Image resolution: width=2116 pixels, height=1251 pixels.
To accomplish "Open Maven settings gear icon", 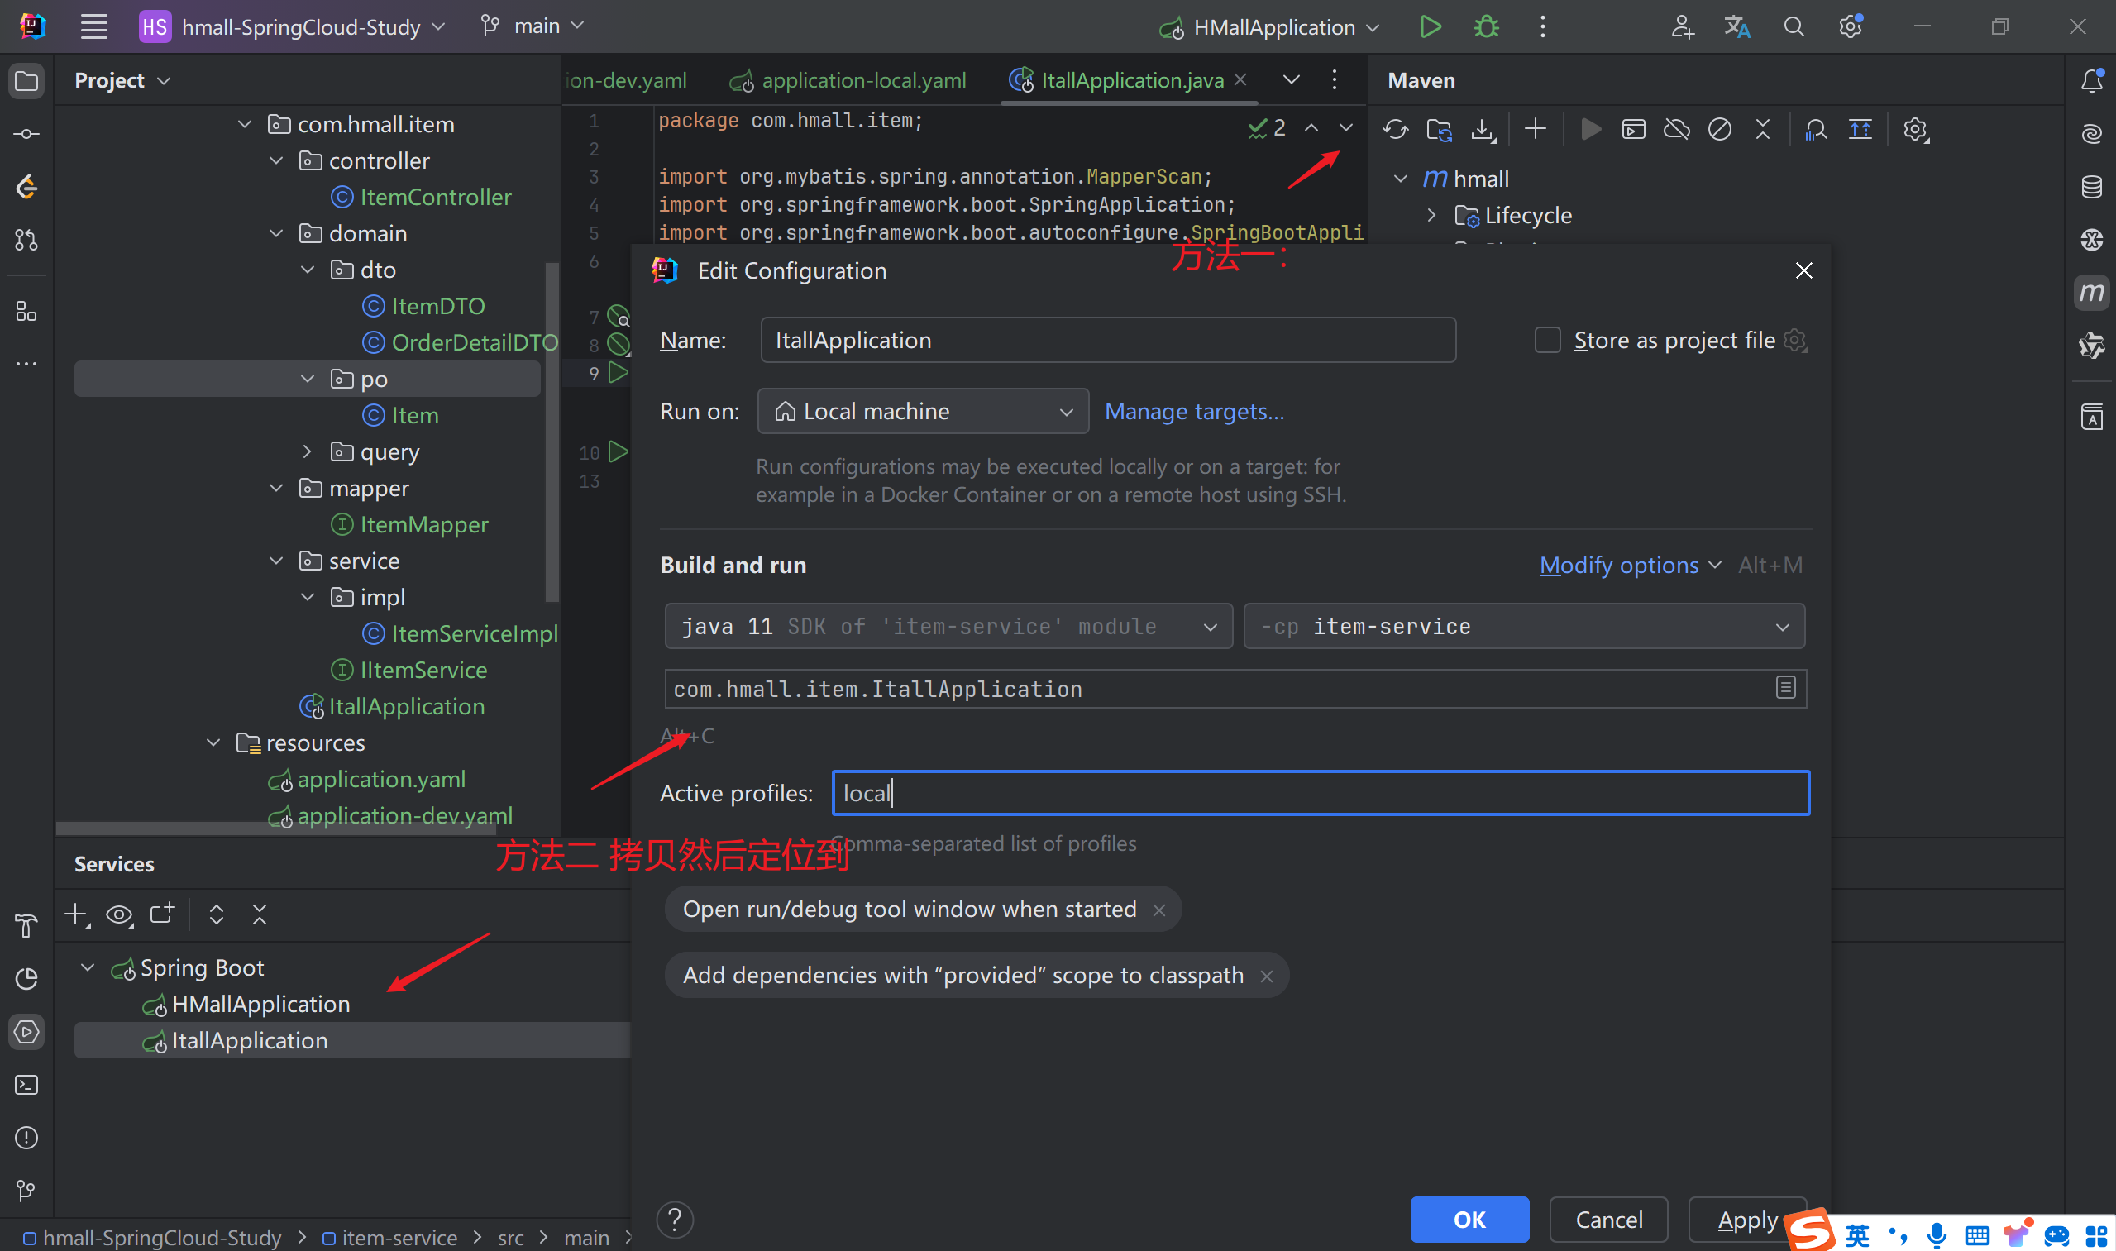I will click(1915, 130).
